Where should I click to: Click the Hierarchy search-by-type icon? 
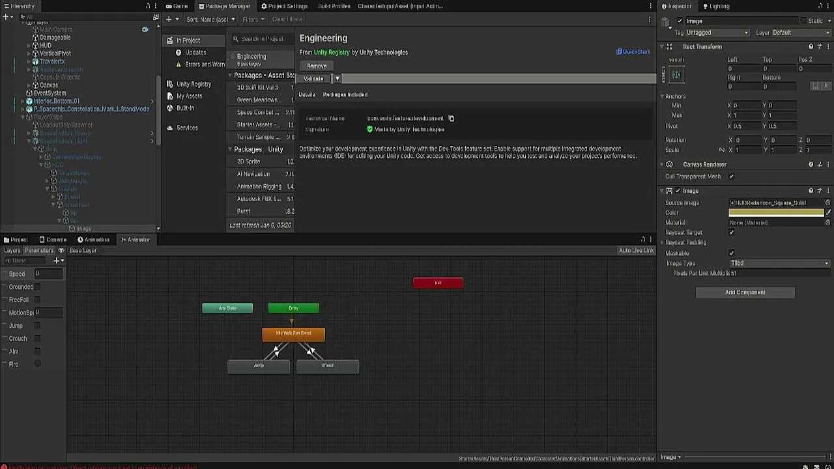pos(155,17)
